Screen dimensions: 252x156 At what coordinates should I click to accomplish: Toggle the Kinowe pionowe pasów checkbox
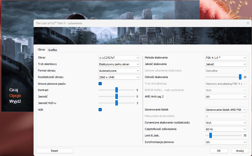100,83
